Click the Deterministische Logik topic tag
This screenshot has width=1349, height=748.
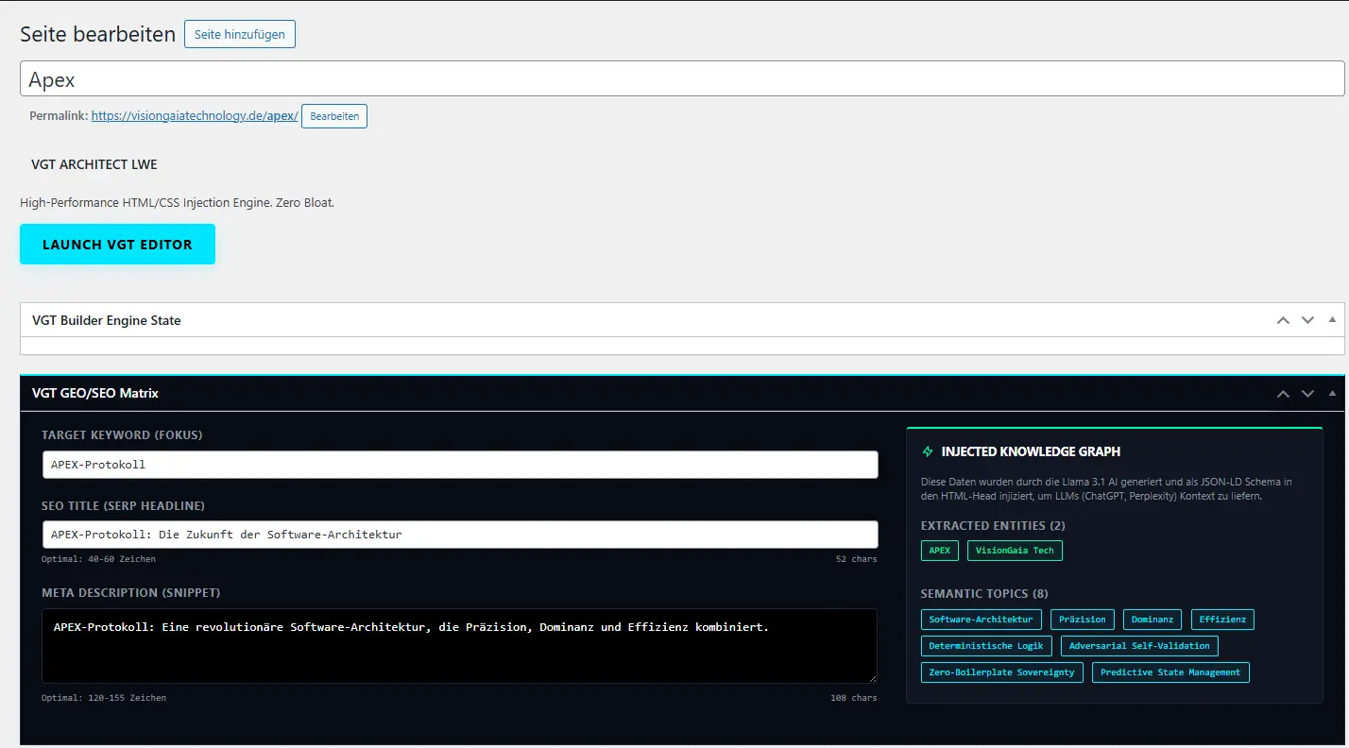coord(986,646)
